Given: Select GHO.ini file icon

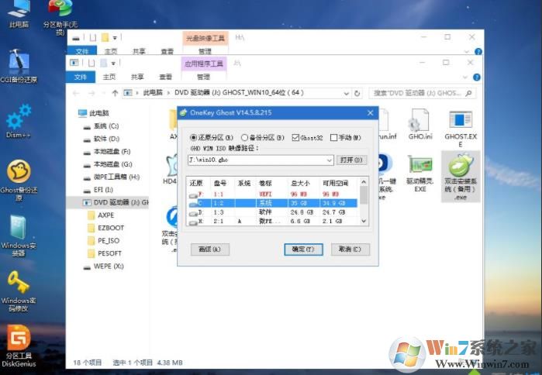Looking at the screenshot, I should [420, 124].
